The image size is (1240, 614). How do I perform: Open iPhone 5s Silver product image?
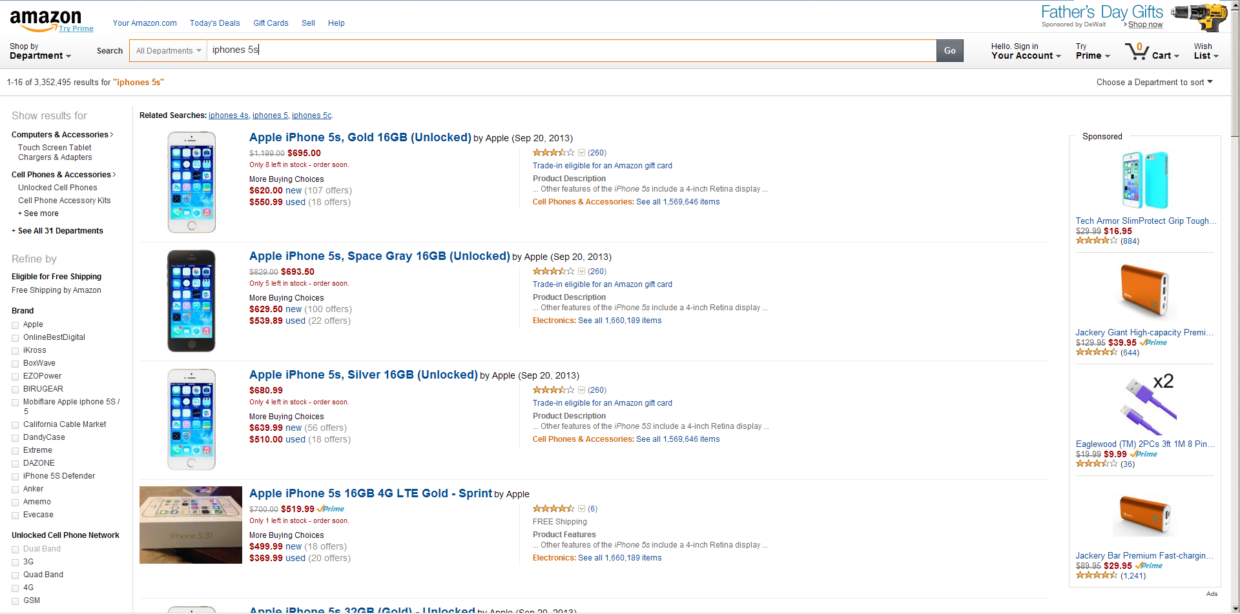pyautogui.click(x=191, y=419)
